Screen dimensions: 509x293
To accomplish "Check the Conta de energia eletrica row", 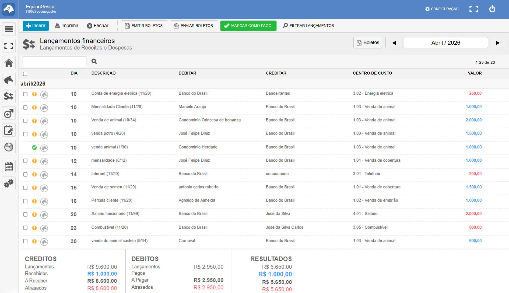I will tap(25, 94).
